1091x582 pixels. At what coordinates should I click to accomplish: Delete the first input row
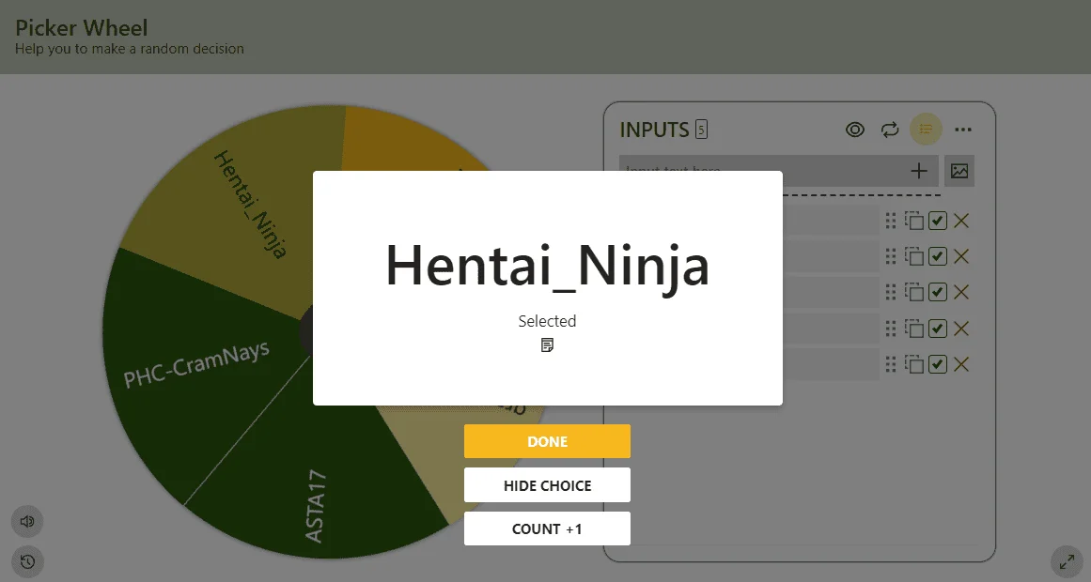(x=961, y=222)
